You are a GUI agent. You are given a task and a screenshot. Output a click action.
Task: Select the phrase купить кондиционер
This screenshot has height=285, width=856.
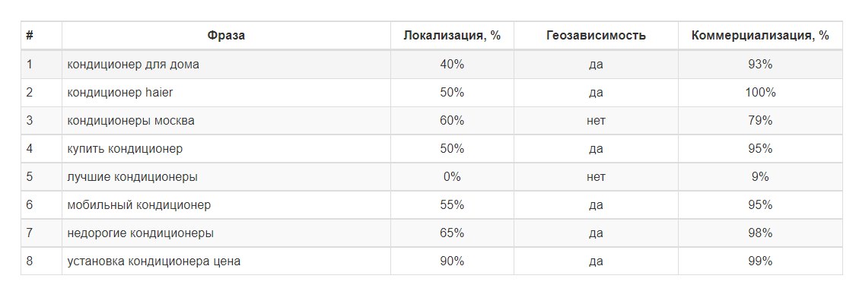coord(125,149)
